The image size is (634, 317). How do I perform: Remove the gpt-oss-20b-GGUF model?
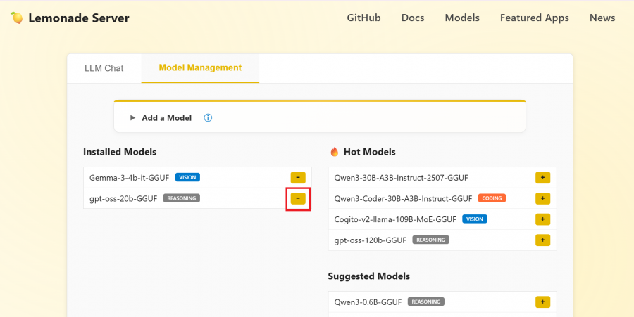click(x=298, y=198)
